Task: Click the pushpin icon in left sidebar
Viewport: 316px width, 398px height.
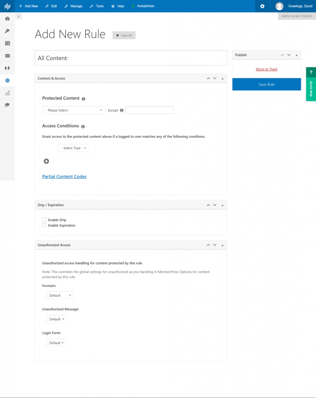Action: point(7,31)
